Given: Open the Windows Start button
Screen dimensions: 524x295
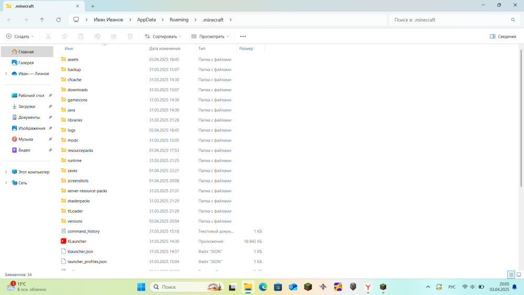Looking at the screenshot, I should [x=141, y=287].
